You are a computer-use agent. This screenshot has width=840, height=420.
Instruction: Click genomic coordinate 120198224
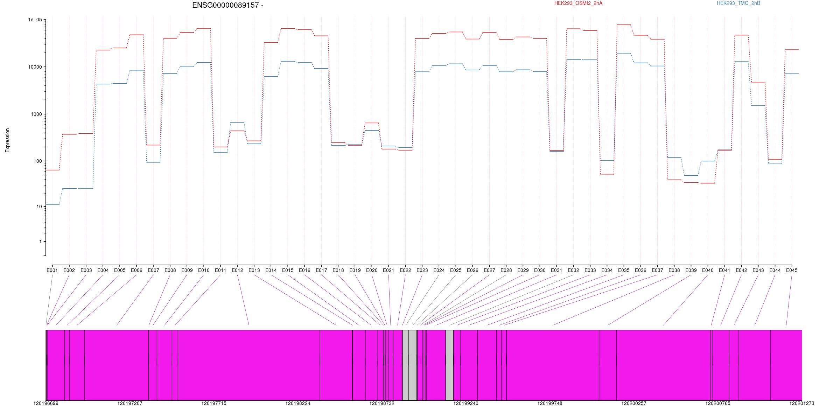pos(298,404)
